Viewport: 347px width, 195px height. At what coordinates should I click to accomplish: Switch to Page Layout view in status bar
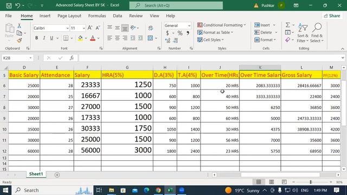271,182
